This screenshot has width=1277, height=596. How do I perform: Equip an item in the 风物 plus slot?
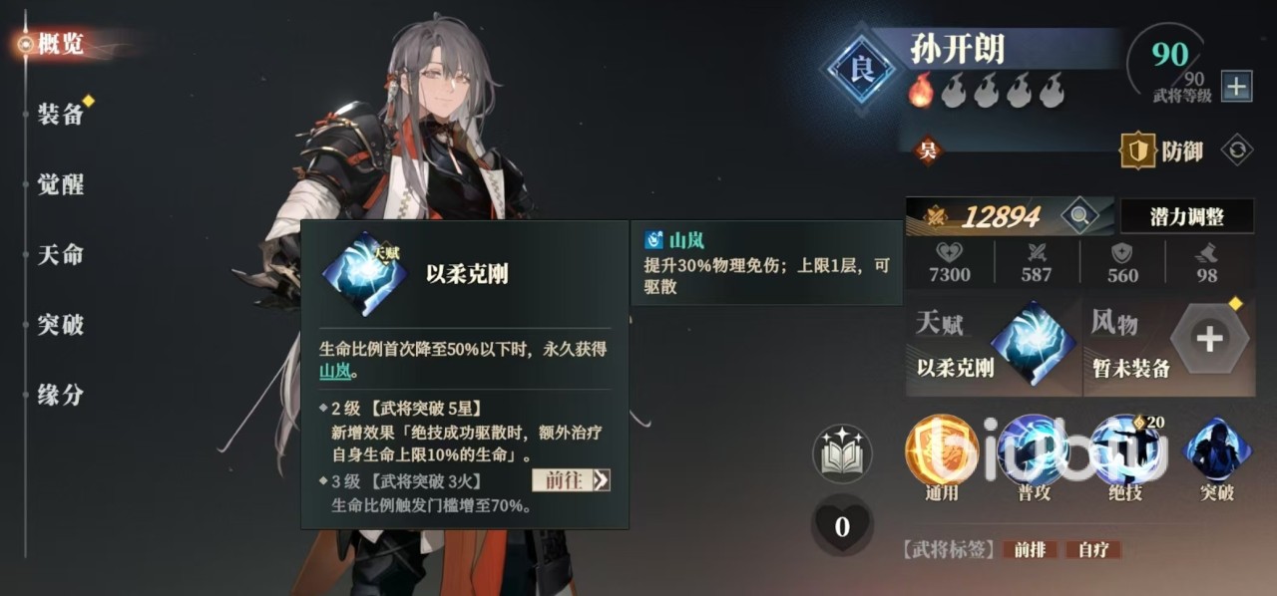[x=1209, y=339]
